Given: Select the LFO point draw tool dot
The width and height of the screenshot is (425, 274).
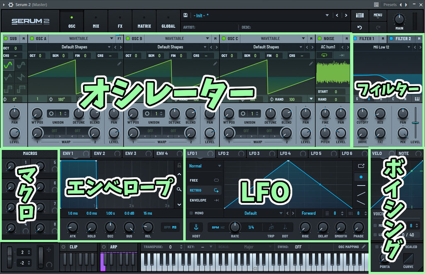Looking at the screenshot, I should click(361, 177).
